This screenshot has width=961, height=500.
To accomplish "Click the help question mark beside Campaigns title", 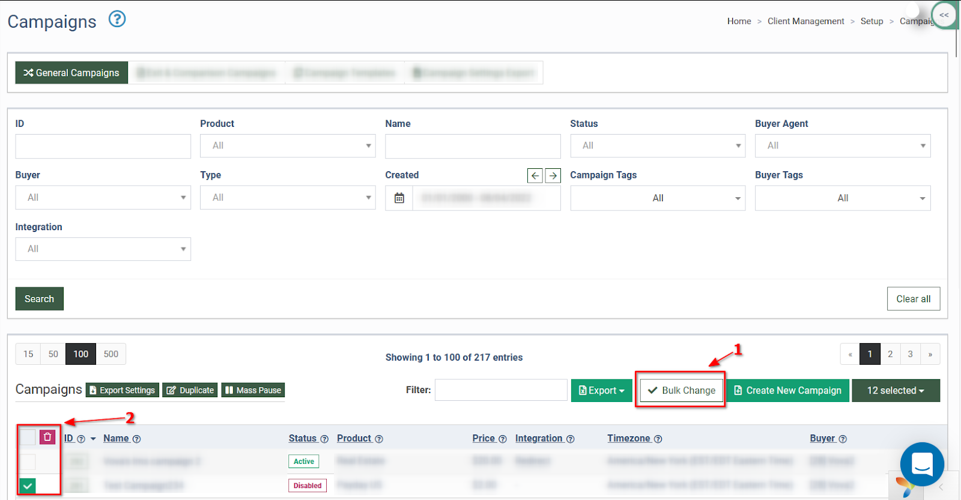I will click(117, 19).
